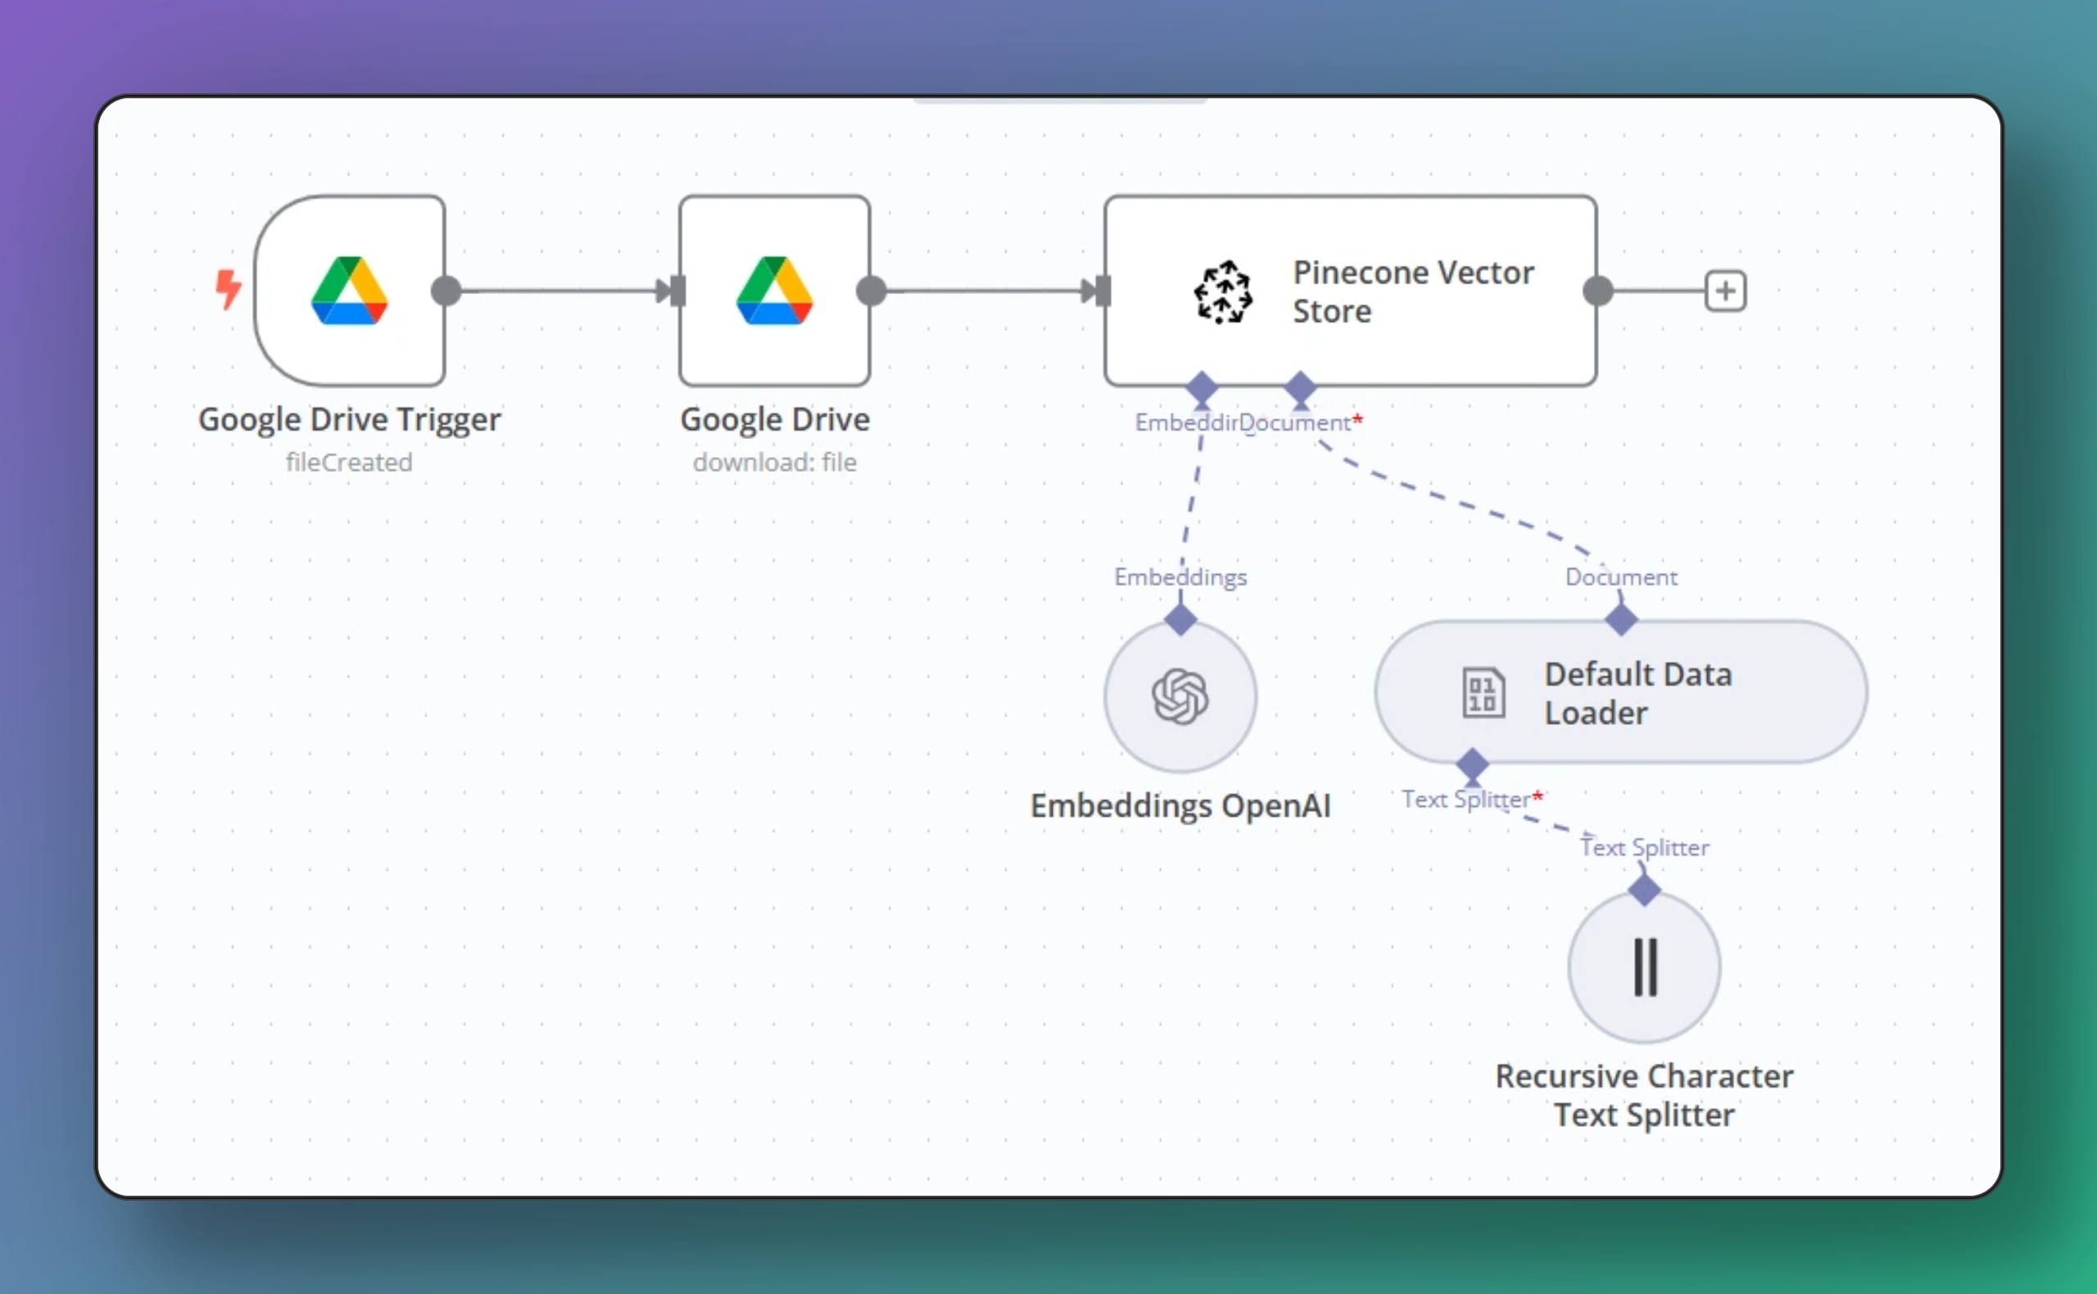This screenshot has width=2097, height=1294.
Task: Click the Default Data Loader document icon
Action: click(1483, 692)
